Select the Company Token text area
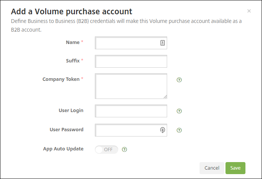This screenshot has height=179, width=262. pos(131,86)
